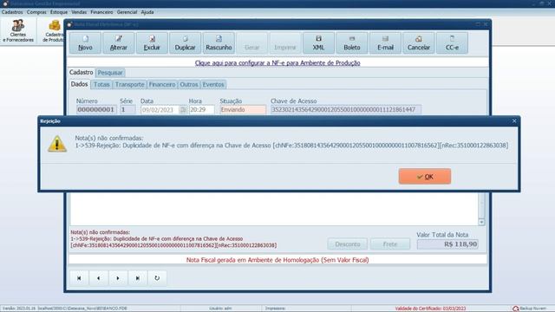The height and width of the screenshot is (312, 555).
Task: Open the Estoque menu
Action: pyautogui.click(x=59, y=12)
